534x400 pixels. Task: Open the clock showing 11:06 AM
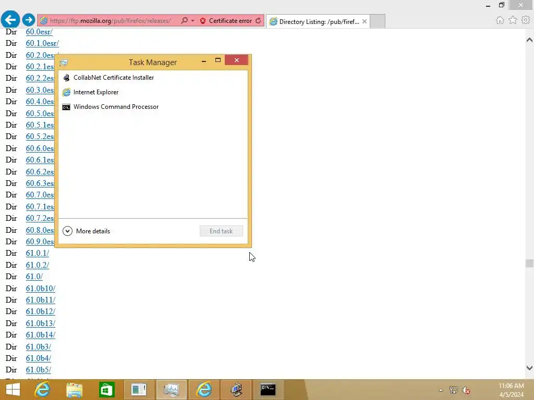511,390
